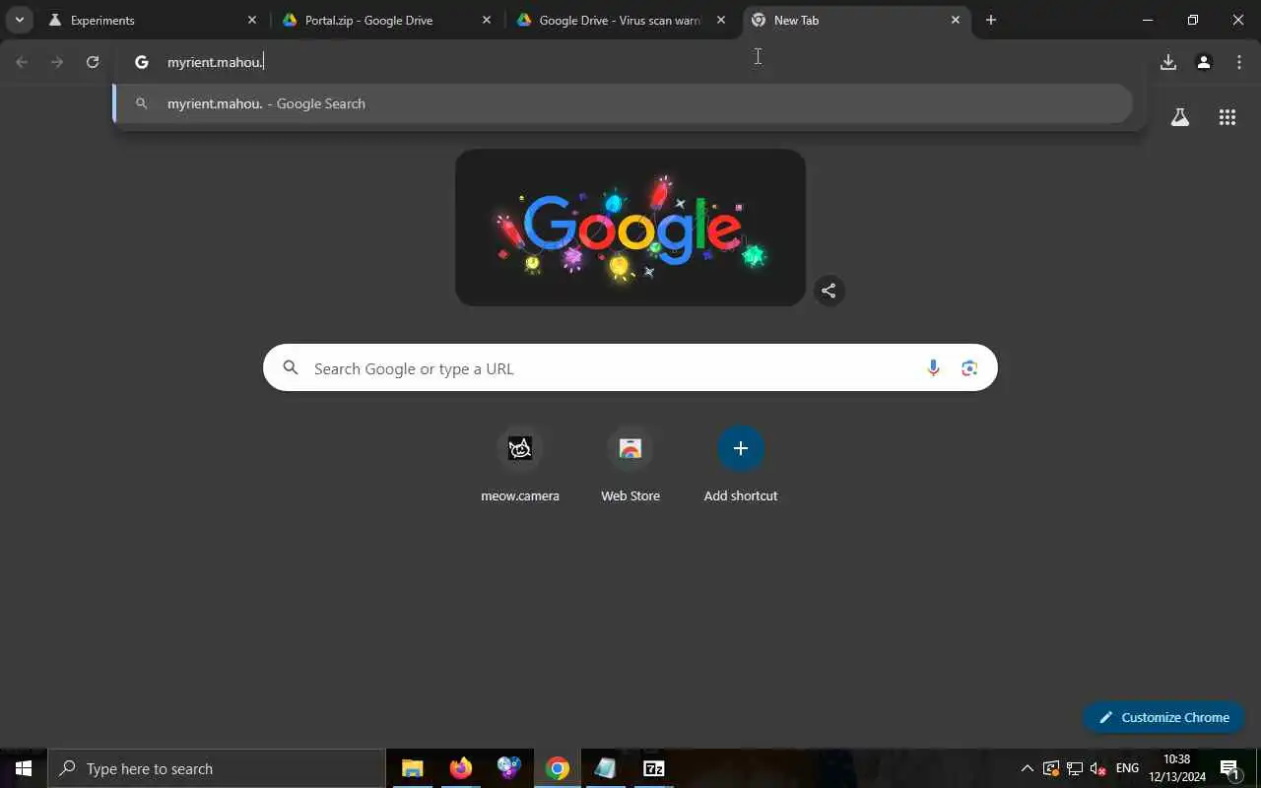This screenshot has width=1261, height=788.
Task: Open the paint palette taskbar app
Action: click(x=509, y=768)
